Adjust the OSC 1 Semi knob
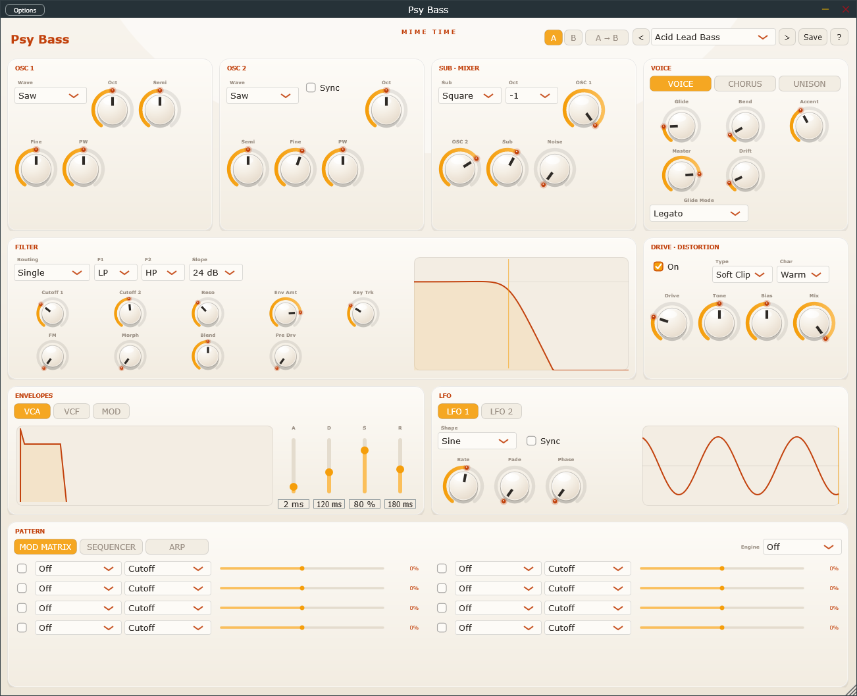Screen dimensions: 857x696 point(160,109)
